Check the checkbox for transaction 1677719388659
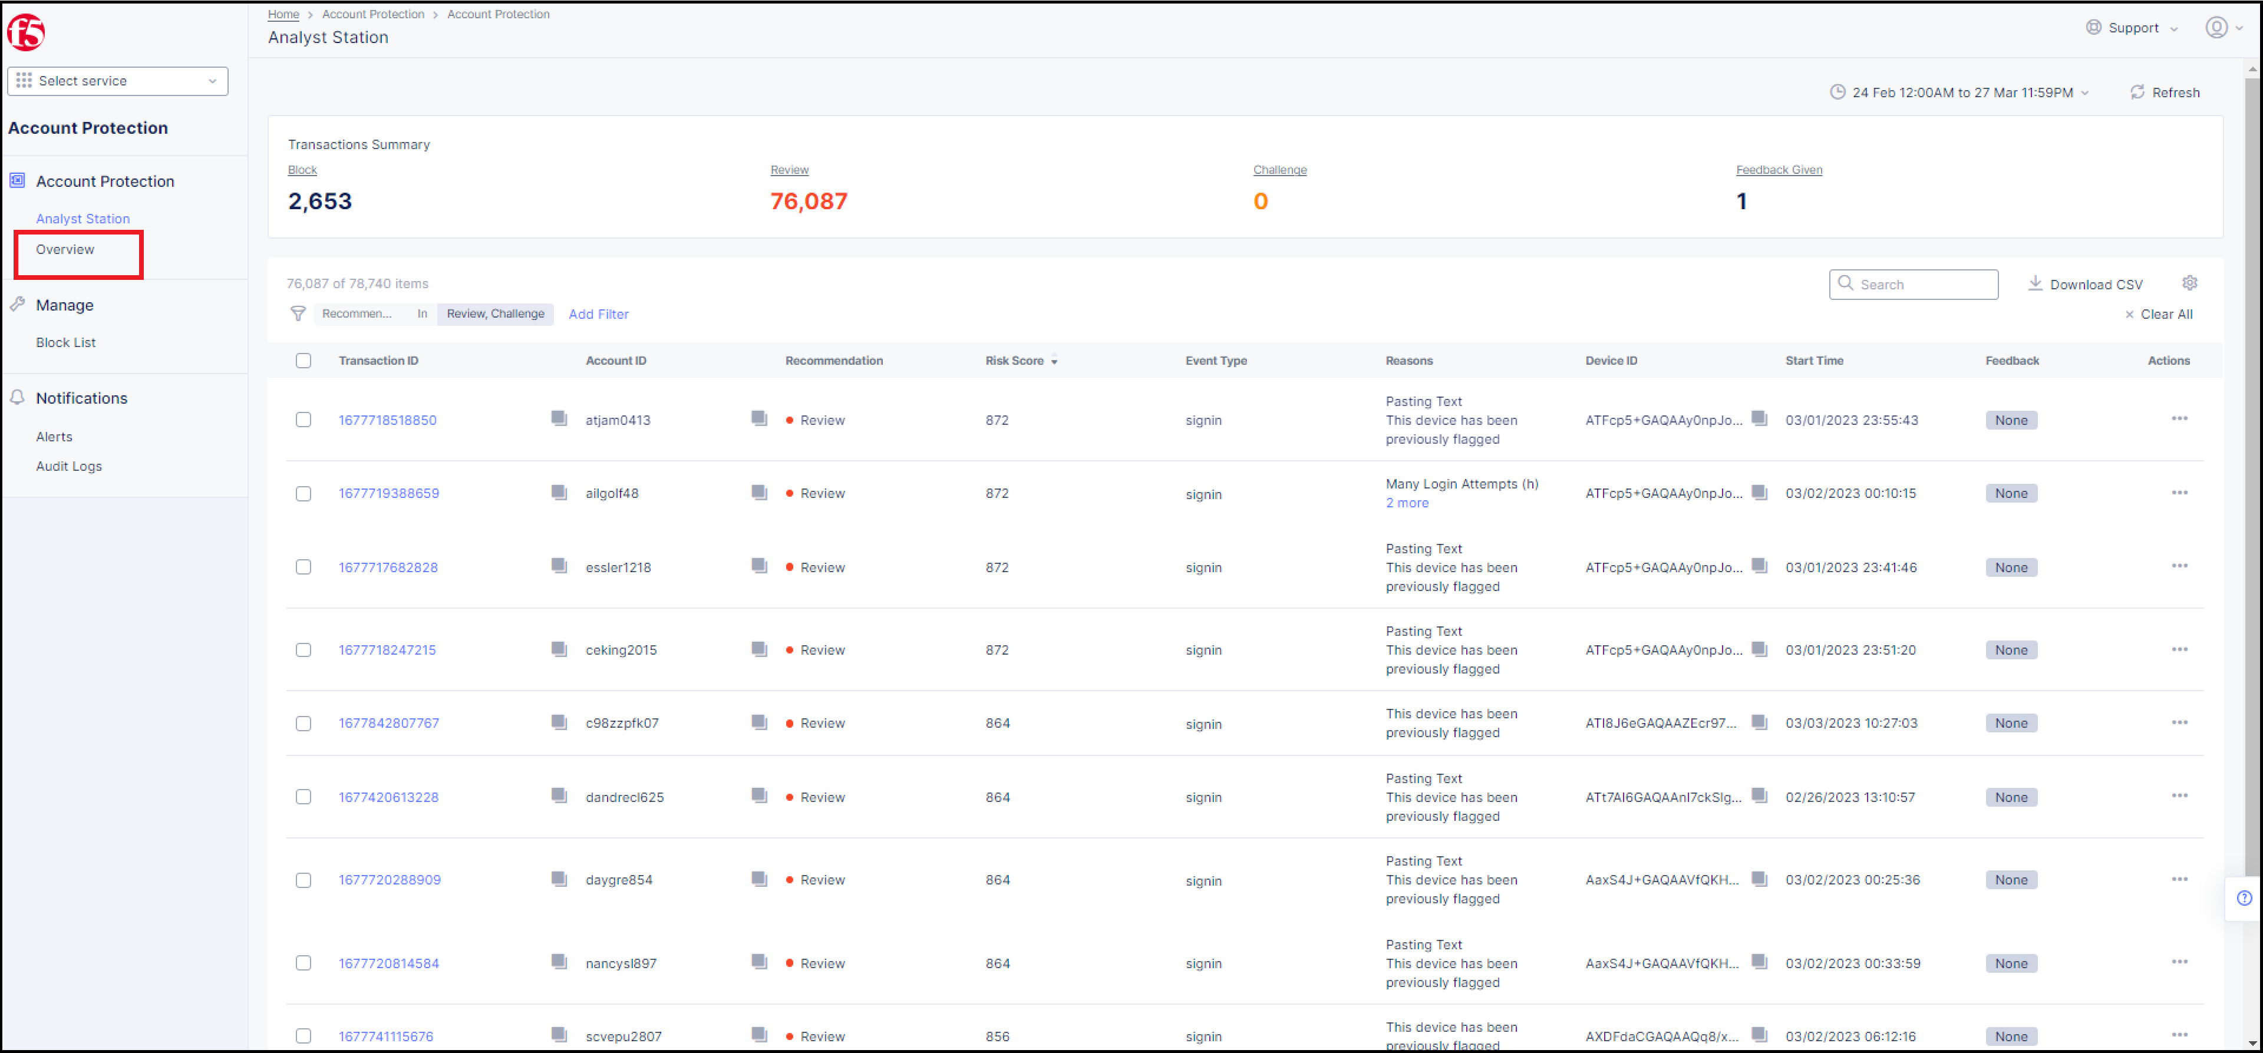 pyautogui.click(x=303, y=494)
